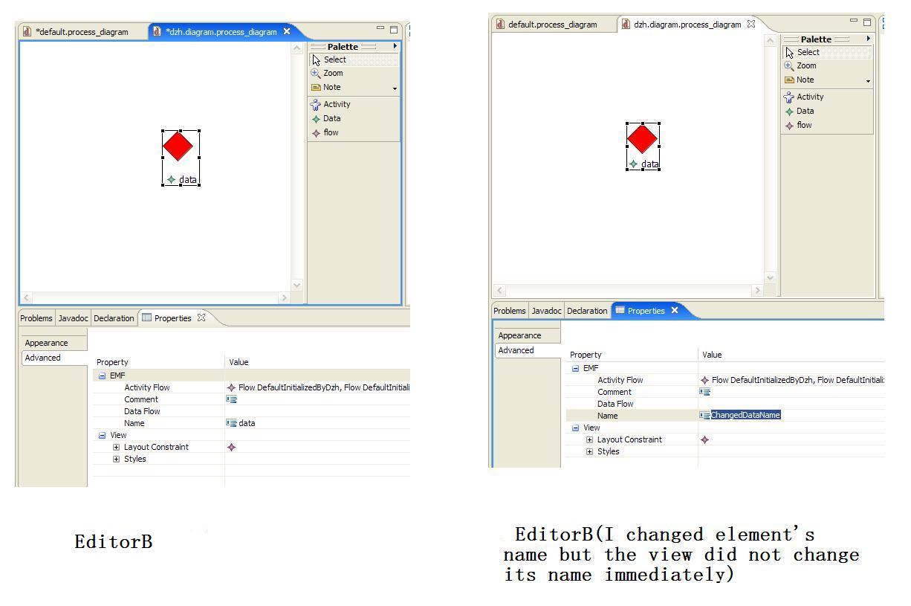Collapse EMF category in left Properties
The height and width of the screenshot is (606, 911).
pos(103,375)
